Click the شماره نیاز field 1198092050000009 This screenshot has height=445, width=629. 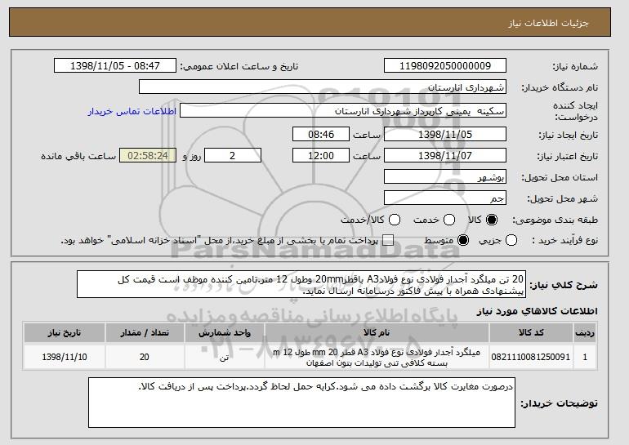445,66
